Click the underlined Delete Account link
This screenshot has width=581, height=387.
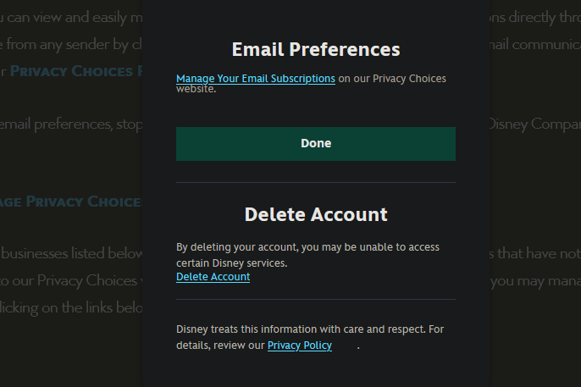[x=213, y=277]
